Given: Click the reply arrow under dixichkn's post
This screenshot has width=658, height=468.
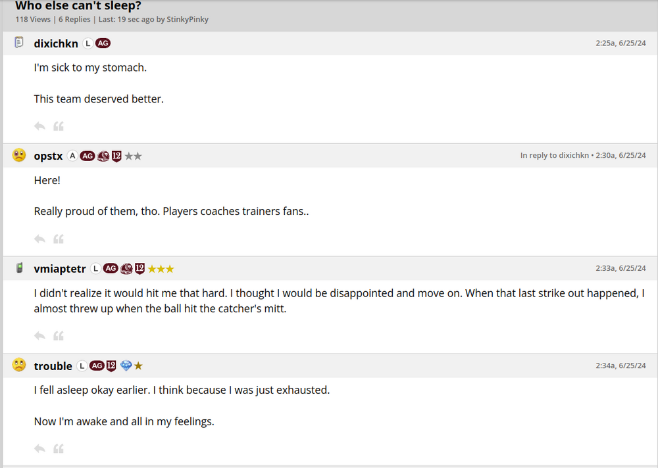Looking at the screenshot, I should click(39, 126).
